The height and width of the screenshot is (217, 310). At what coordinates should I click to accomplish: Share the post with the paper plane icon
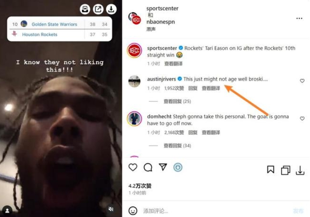tap(163, 167)
